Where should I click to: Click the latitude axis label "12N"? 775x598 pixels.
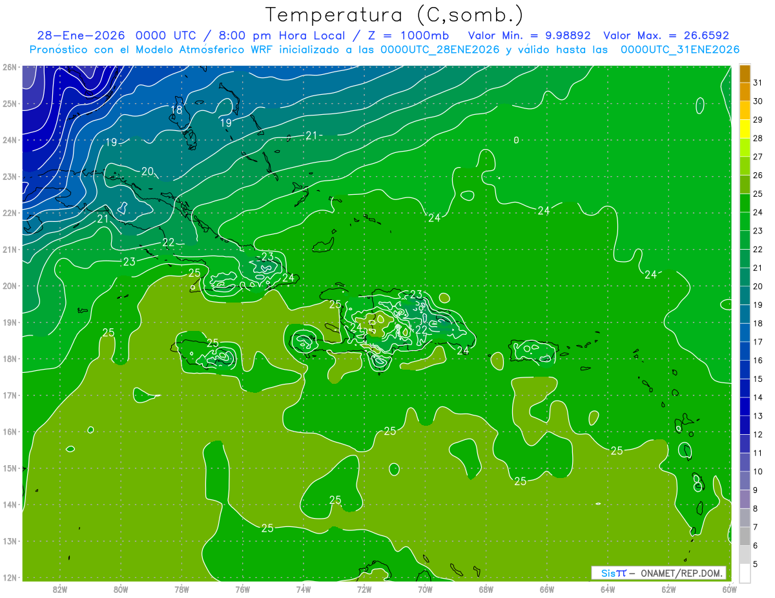9,577
